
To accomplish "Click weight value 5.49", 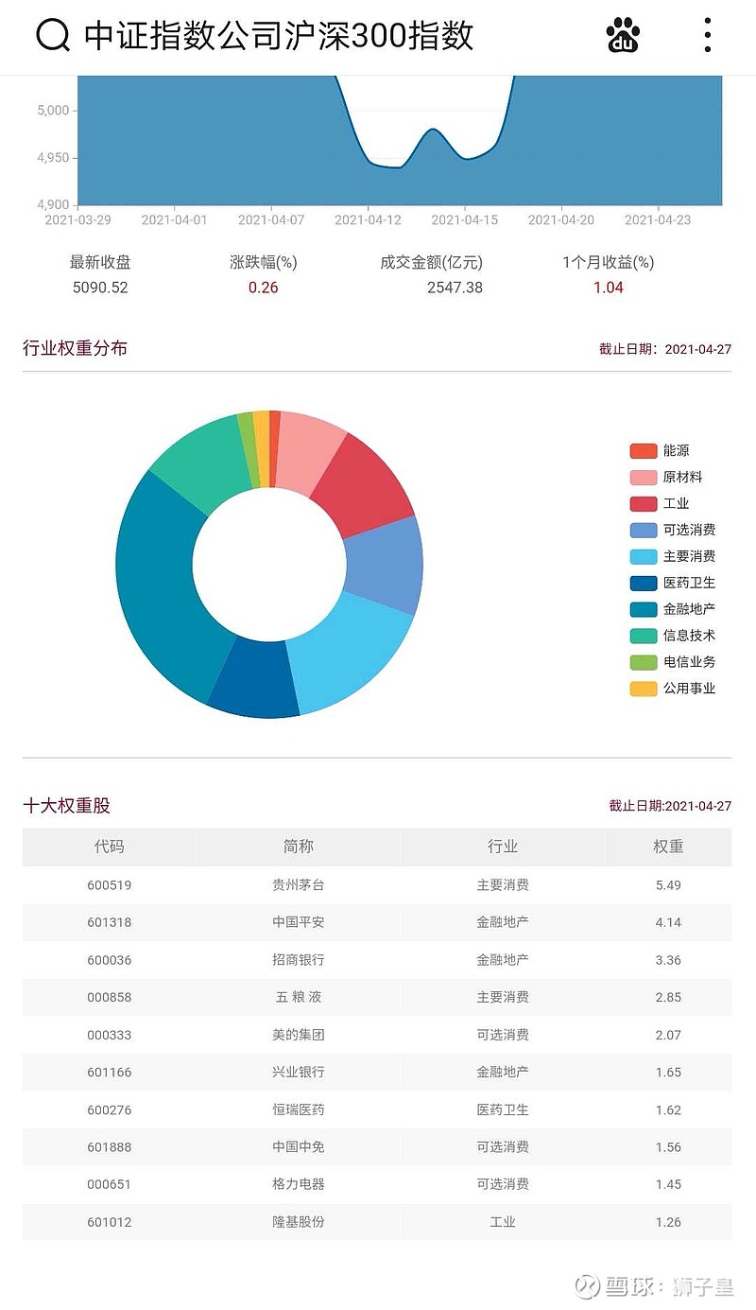I will coord(668,885).
